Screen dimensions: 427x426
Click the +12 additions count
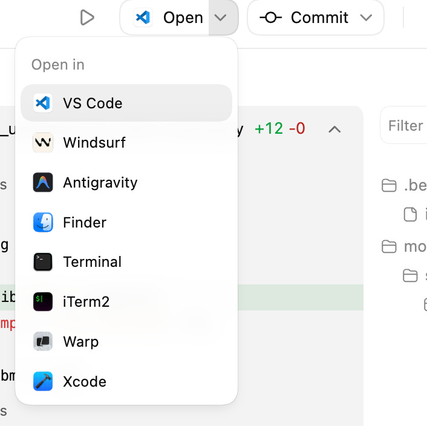click(269, 128)
